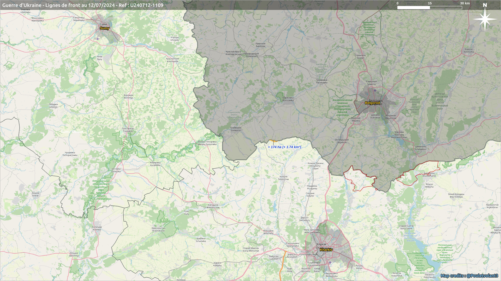Click the Graiworon town label
The height and width of the screenshot is (281, 501).
point(236,129)
